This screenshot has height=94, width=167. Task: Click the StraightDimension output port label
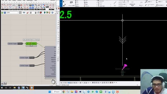(51, 76)
